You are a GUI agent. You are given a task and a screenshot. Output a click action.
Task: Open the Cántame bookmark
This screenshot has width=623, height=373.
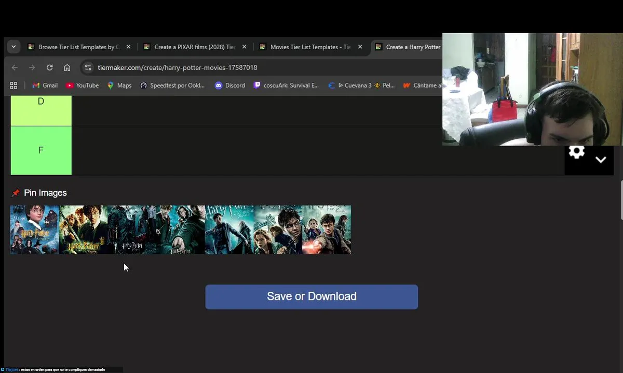point(422,85)
